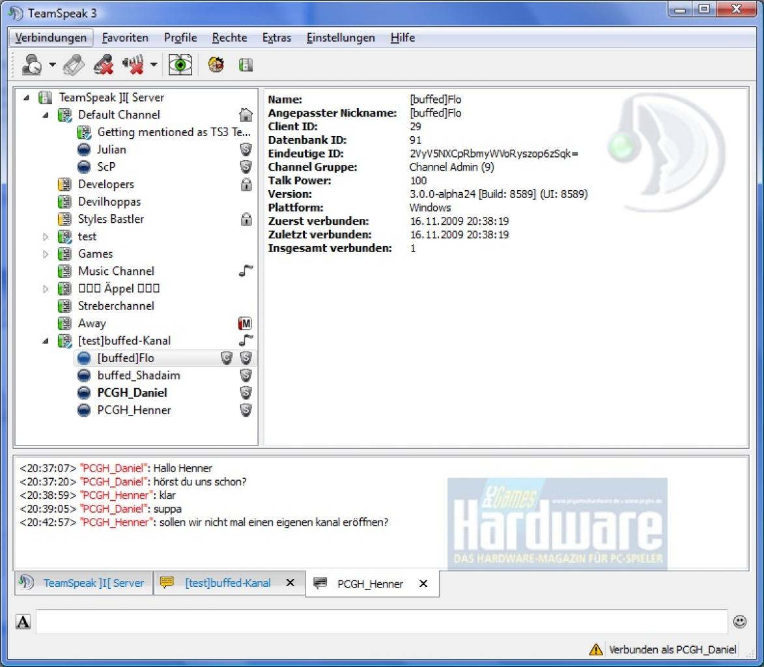Viewport: 764px width, 667px height.
Task: Toggle the mute microphone toolbar icon
Action: click(x=104, y=64)
